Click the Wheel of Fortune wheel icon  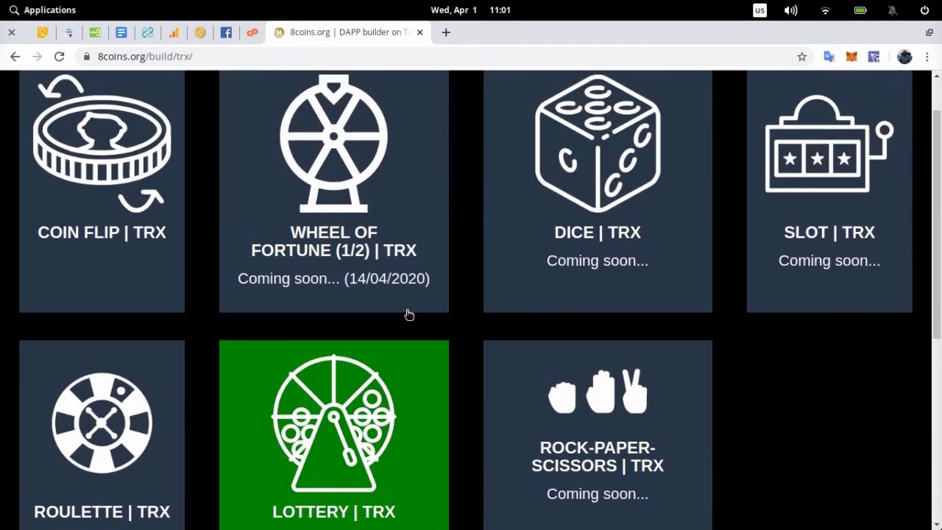tap(333, 143)
